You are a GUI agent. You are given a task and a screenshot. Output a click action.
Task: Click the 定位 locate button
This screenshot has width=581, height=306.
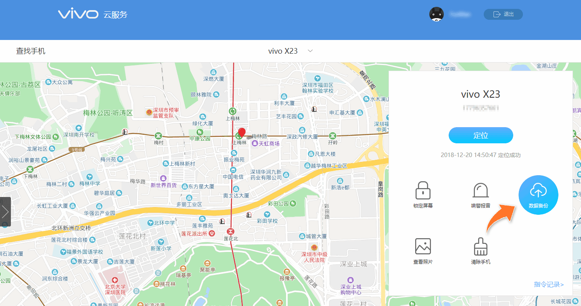481,135
